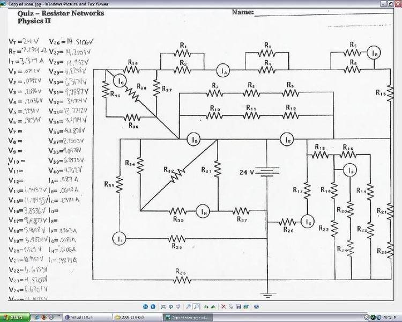Viewport: 402px width, 322px height.
Task: Show the image at actual size
Action: [171, 306]
